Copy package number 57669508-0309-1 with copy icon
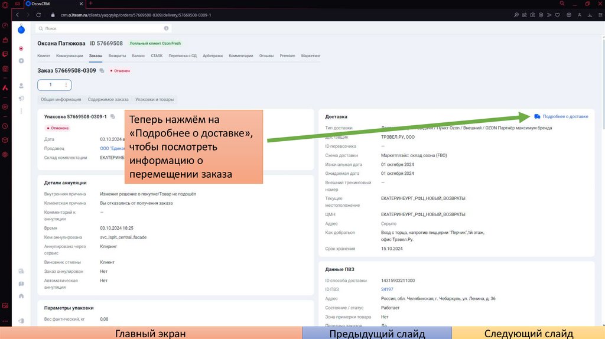The height and width of the screenshot is (339, 605). point(113,116)
